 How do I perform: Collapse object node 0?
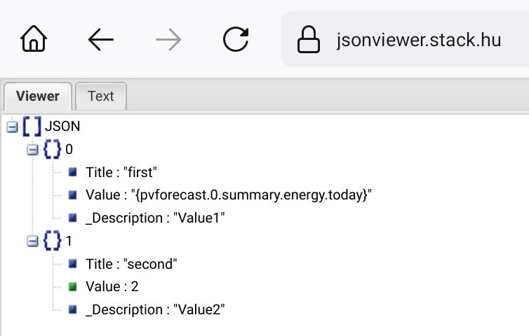32,149
